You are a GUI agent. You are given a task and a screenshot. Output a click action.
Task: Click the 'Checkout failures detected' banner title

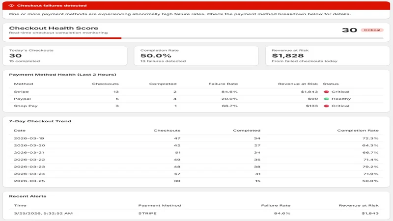click(52, 5)
